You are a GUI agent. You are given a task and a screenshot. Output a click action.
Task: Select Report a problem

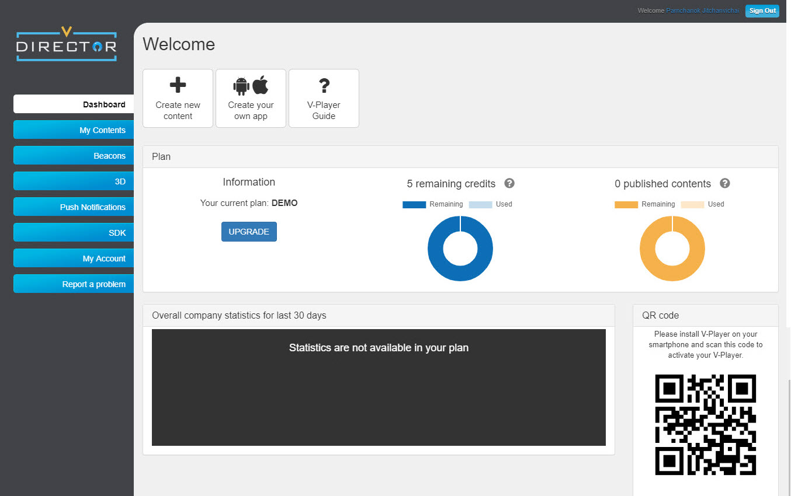(x=74, y=284)
